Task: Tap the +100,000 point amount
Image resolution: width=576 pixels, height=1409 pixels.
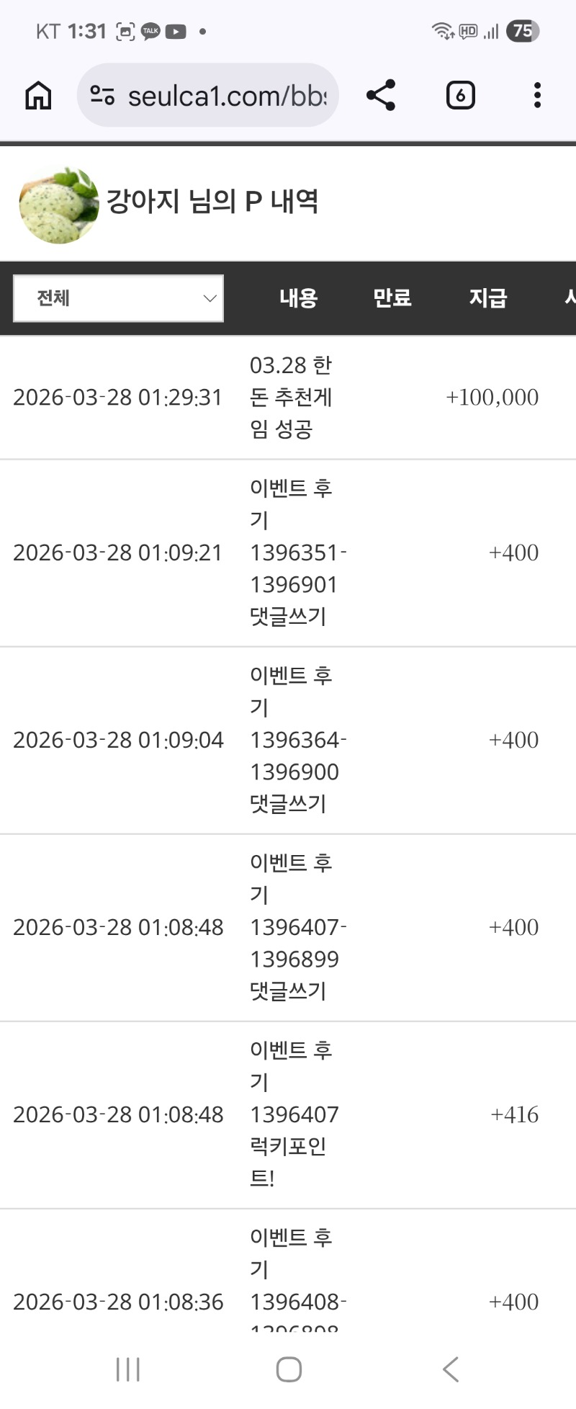Action: click(x=492, y=397)
